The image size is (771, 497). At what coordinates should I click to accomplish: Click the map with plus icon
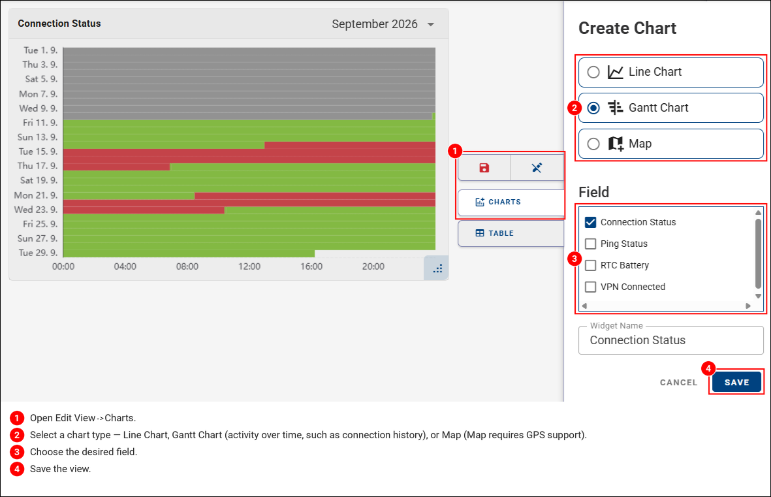click(616, 144)
